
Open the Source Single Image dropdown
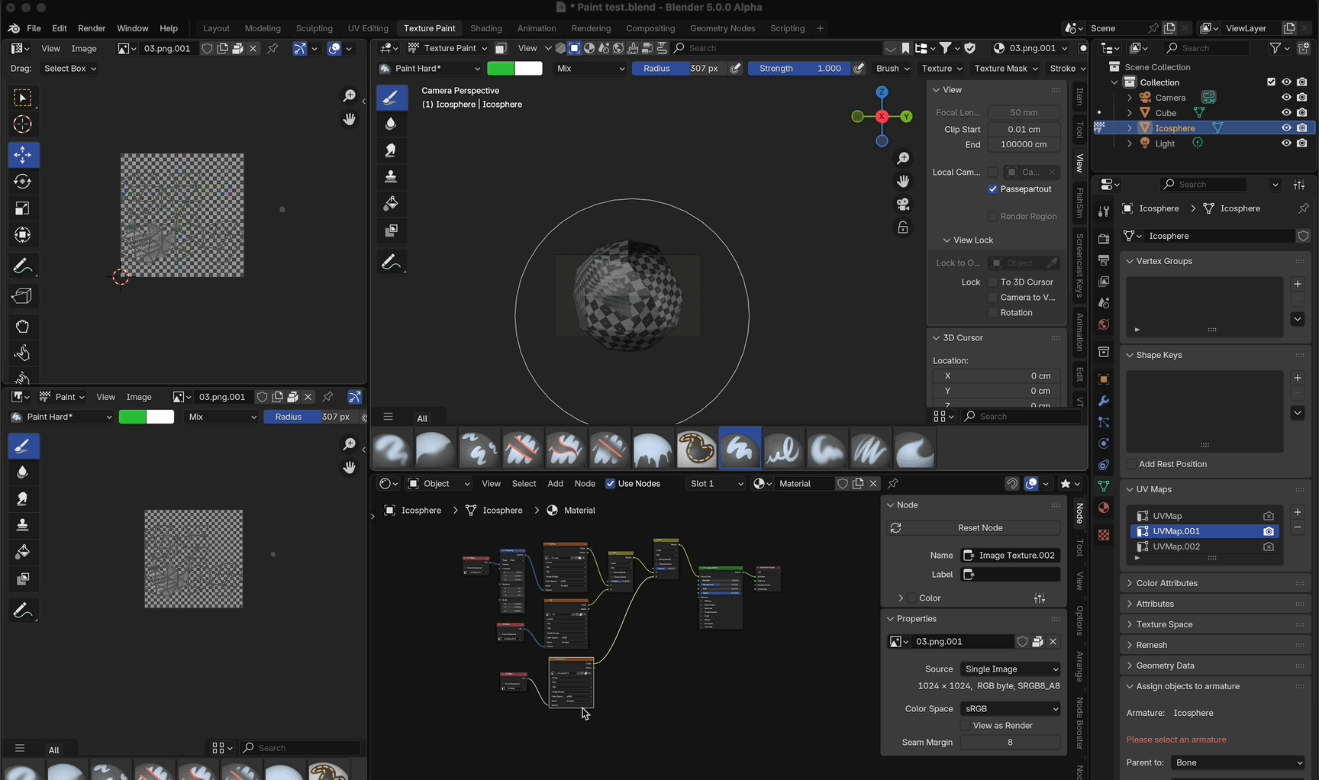pyautogui.click(x=1011, y=669)
